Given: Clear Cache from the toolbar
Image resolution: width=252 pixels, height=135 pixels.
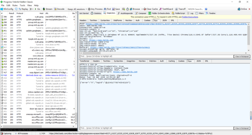Looking at the screenshot, I should 151,9.
